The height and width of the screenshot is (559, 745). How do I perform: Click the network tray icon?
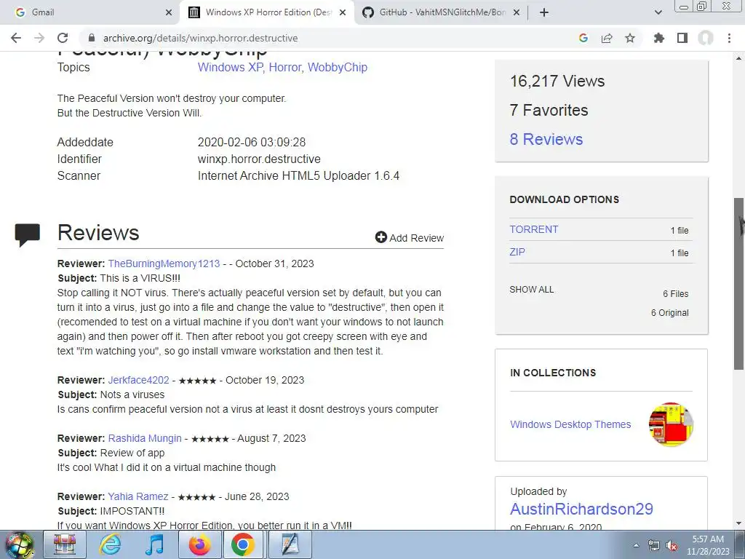(x=654, y=545)
